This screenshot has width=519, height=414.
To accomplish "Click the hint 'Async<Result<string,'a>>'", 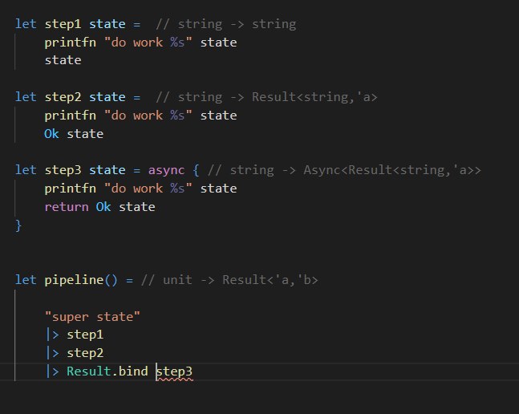I will 392,170.
